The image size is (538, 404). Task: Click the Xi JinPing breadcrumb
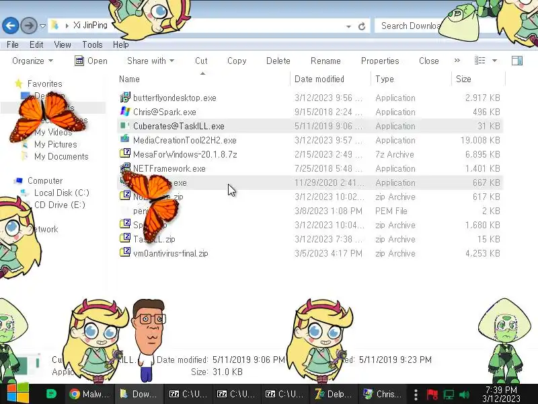click(90, 25)
